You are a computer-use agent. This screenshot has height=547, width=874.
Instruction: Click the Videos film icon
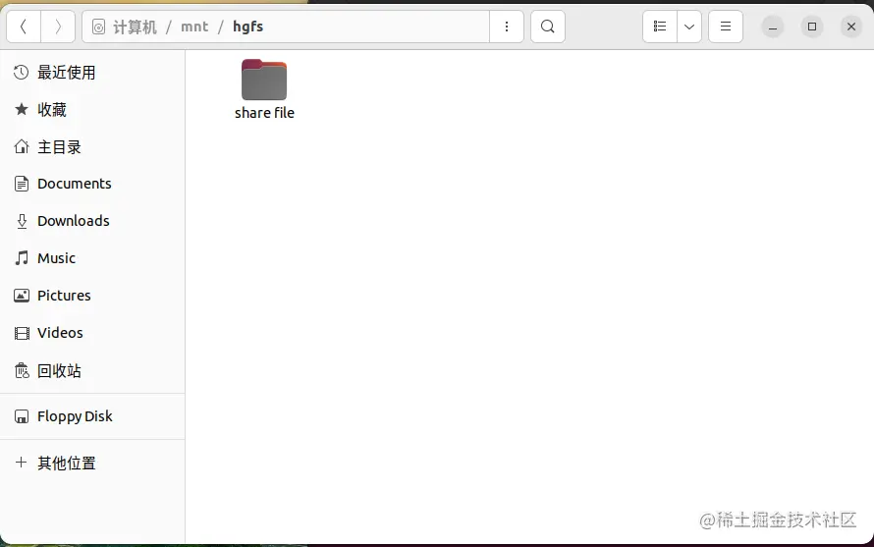point(22,333)
